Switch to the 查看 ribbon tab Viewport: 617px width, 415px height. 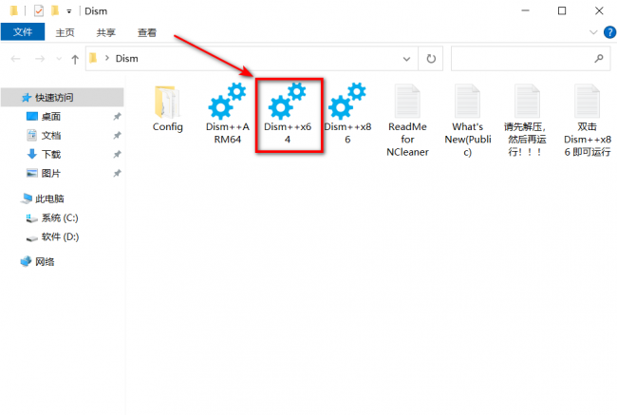(x=147, y=32)
